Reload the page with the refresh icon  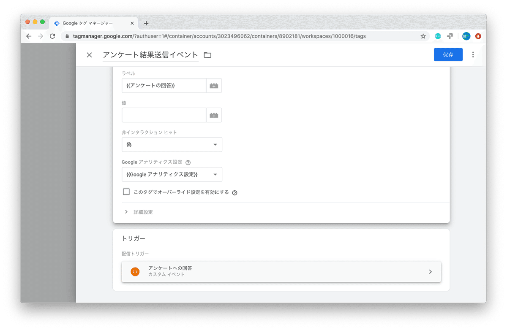tap(52, 36)
